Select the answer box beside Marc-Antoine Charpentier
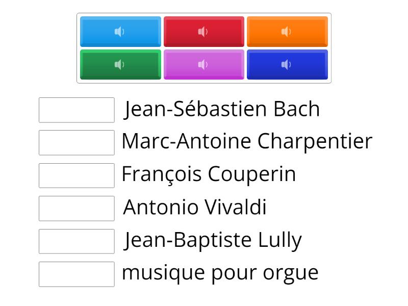This screenshot has width=408, height=306. tap(76, 143)
